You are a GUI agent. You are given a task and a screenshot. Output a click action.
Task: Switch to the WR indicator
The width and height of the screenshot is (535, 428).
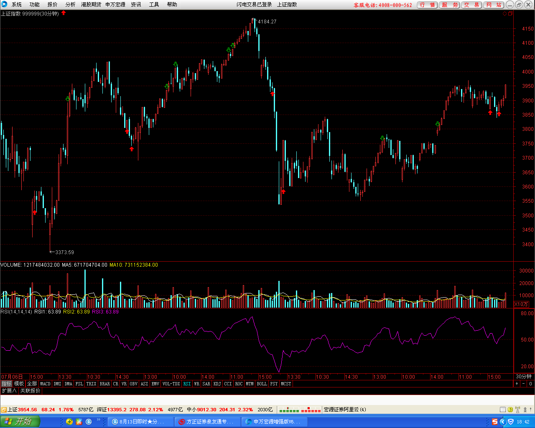tap(197, 384)
